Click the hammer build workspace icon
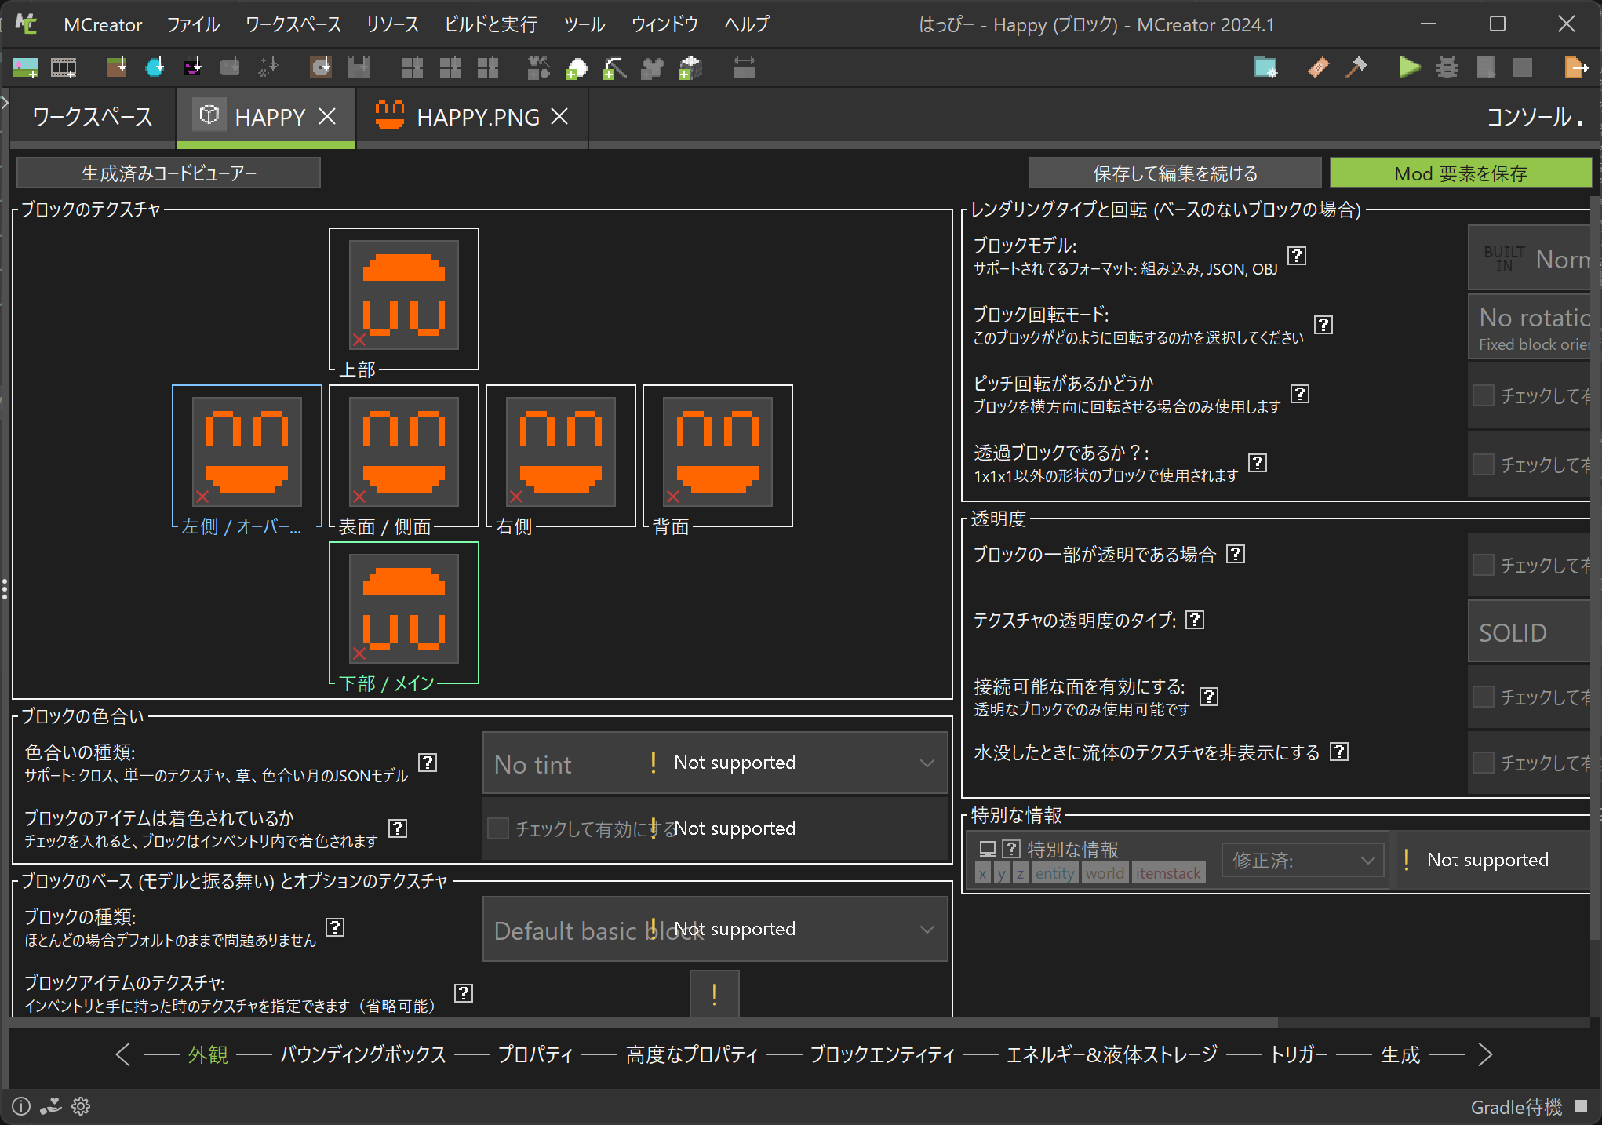The image size is (1602, 1125). [x=1356, y=68]
